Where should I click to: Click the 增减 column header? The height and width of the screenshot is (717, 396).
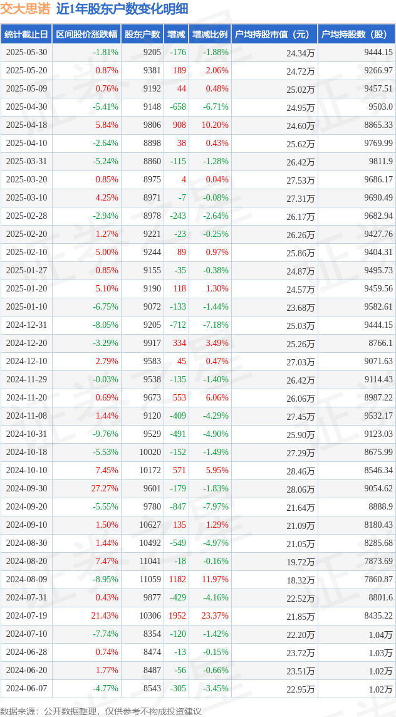[x=176, y=34]
